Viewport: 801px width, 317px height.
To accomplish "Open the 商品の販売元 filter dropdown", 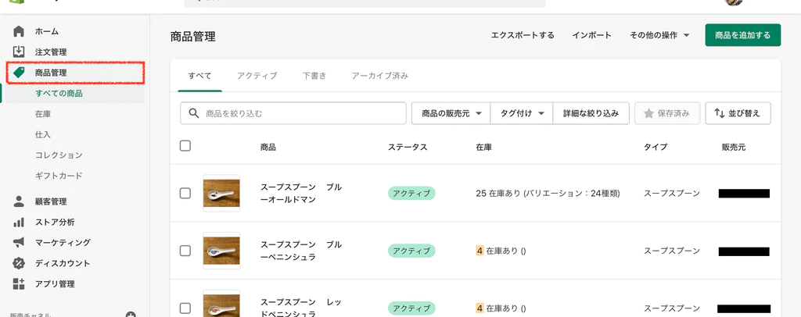I will [x=451, y=113].
